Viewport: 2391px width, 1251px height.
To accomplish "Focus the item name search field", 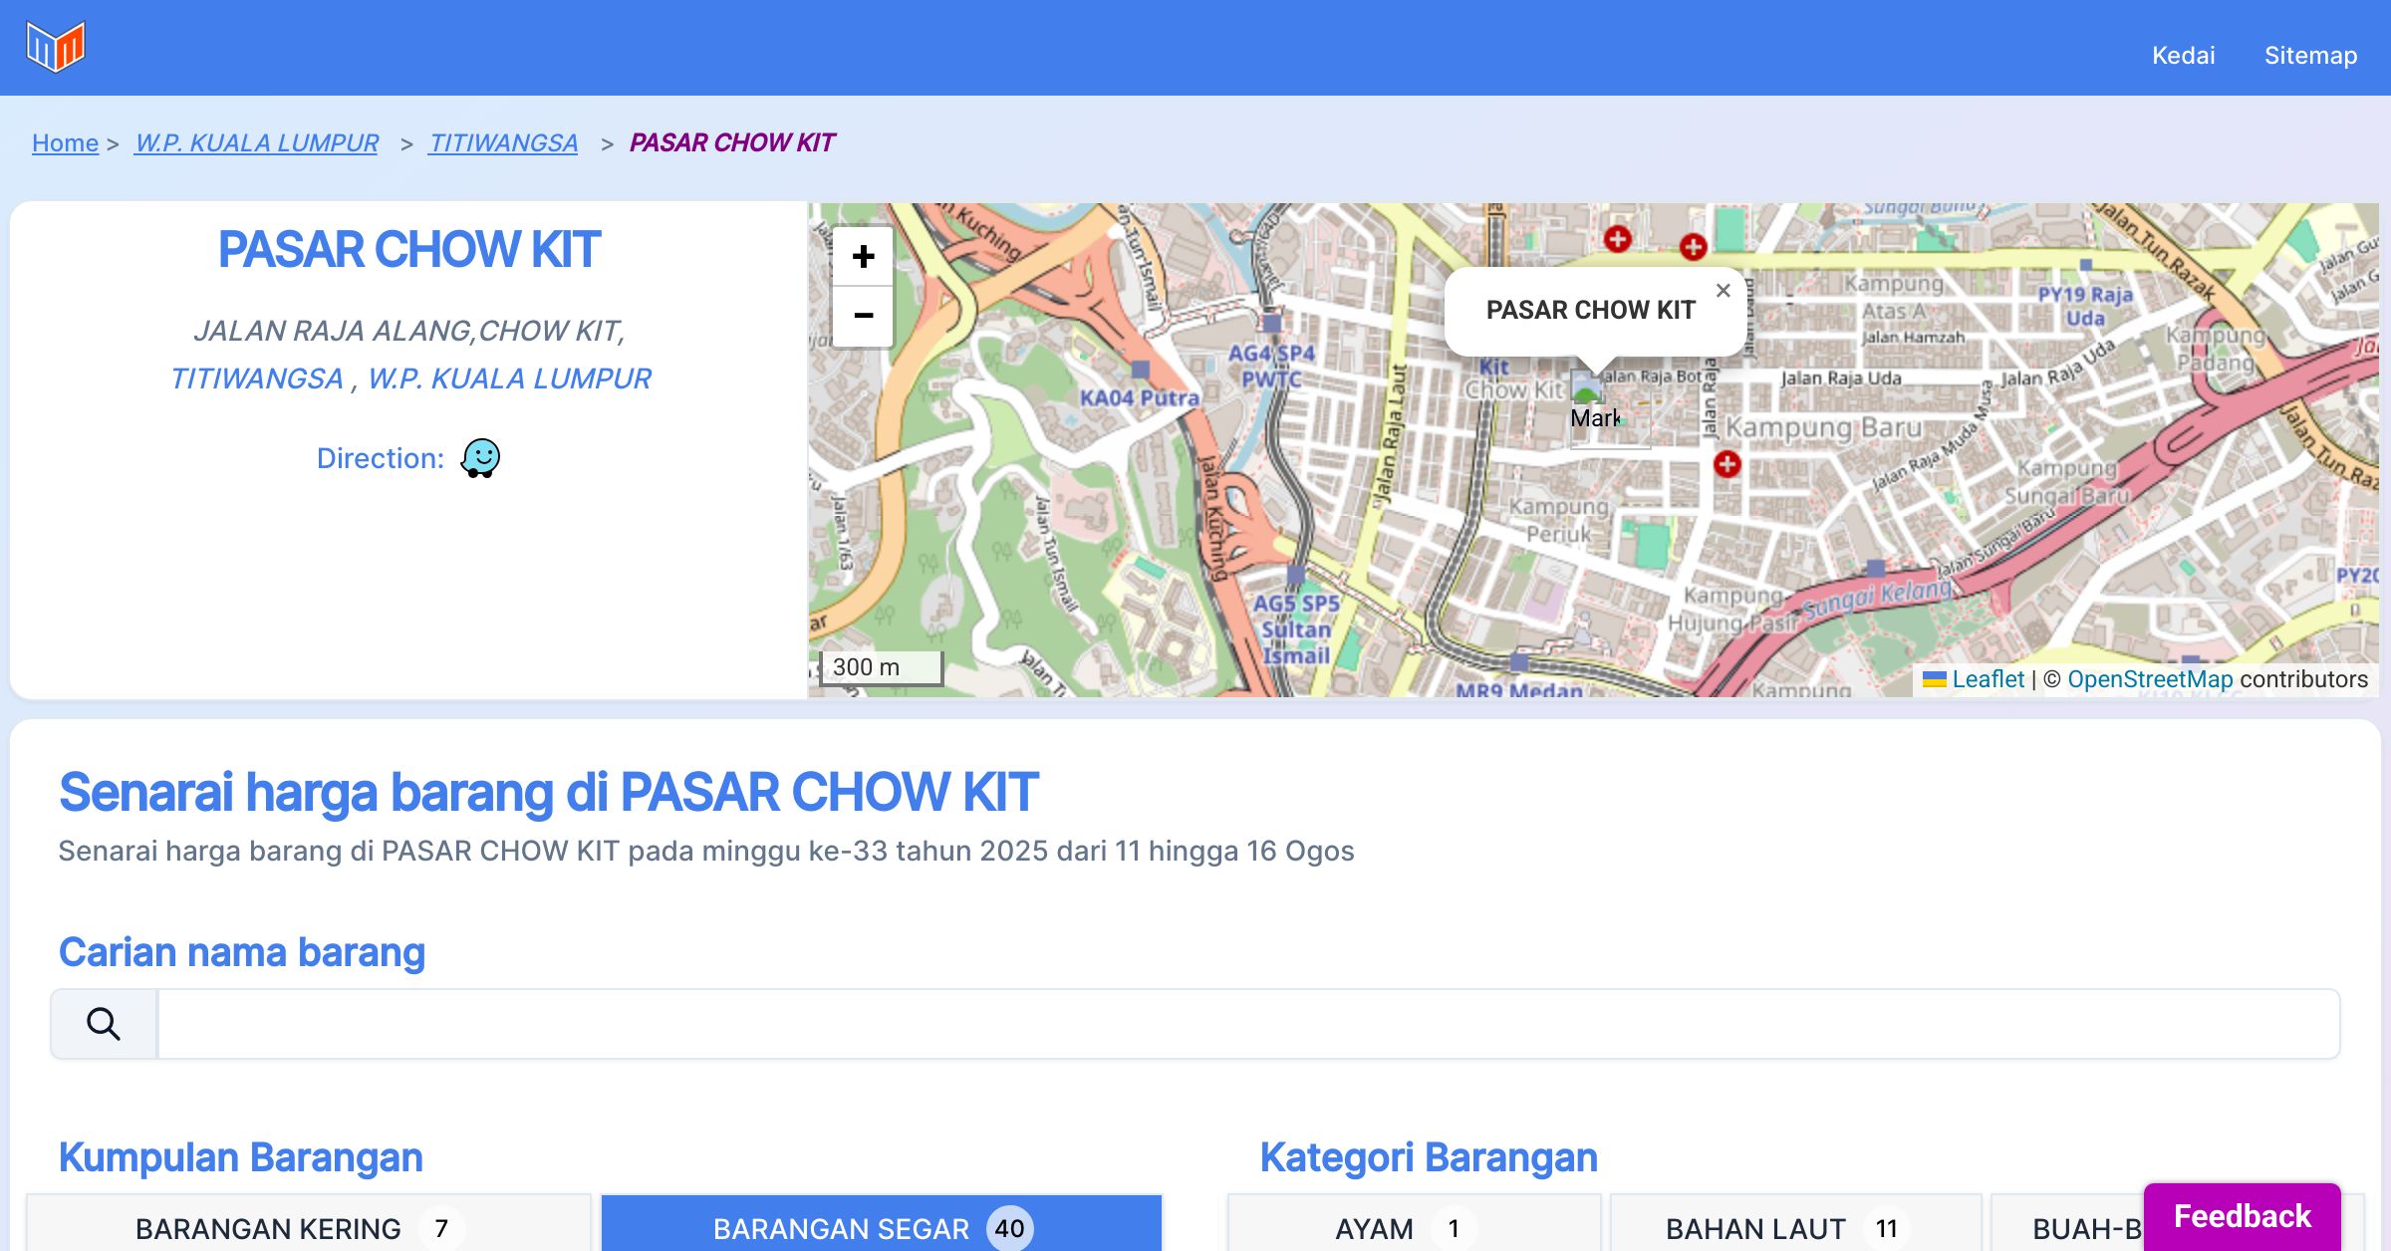I will point(1247,1024).
